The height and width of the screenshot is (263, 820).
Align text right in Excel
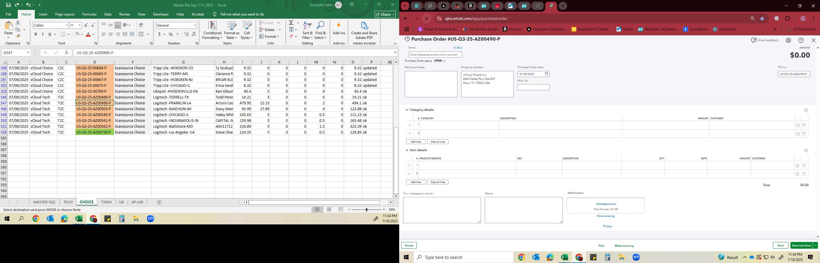(x=118, y=34)
